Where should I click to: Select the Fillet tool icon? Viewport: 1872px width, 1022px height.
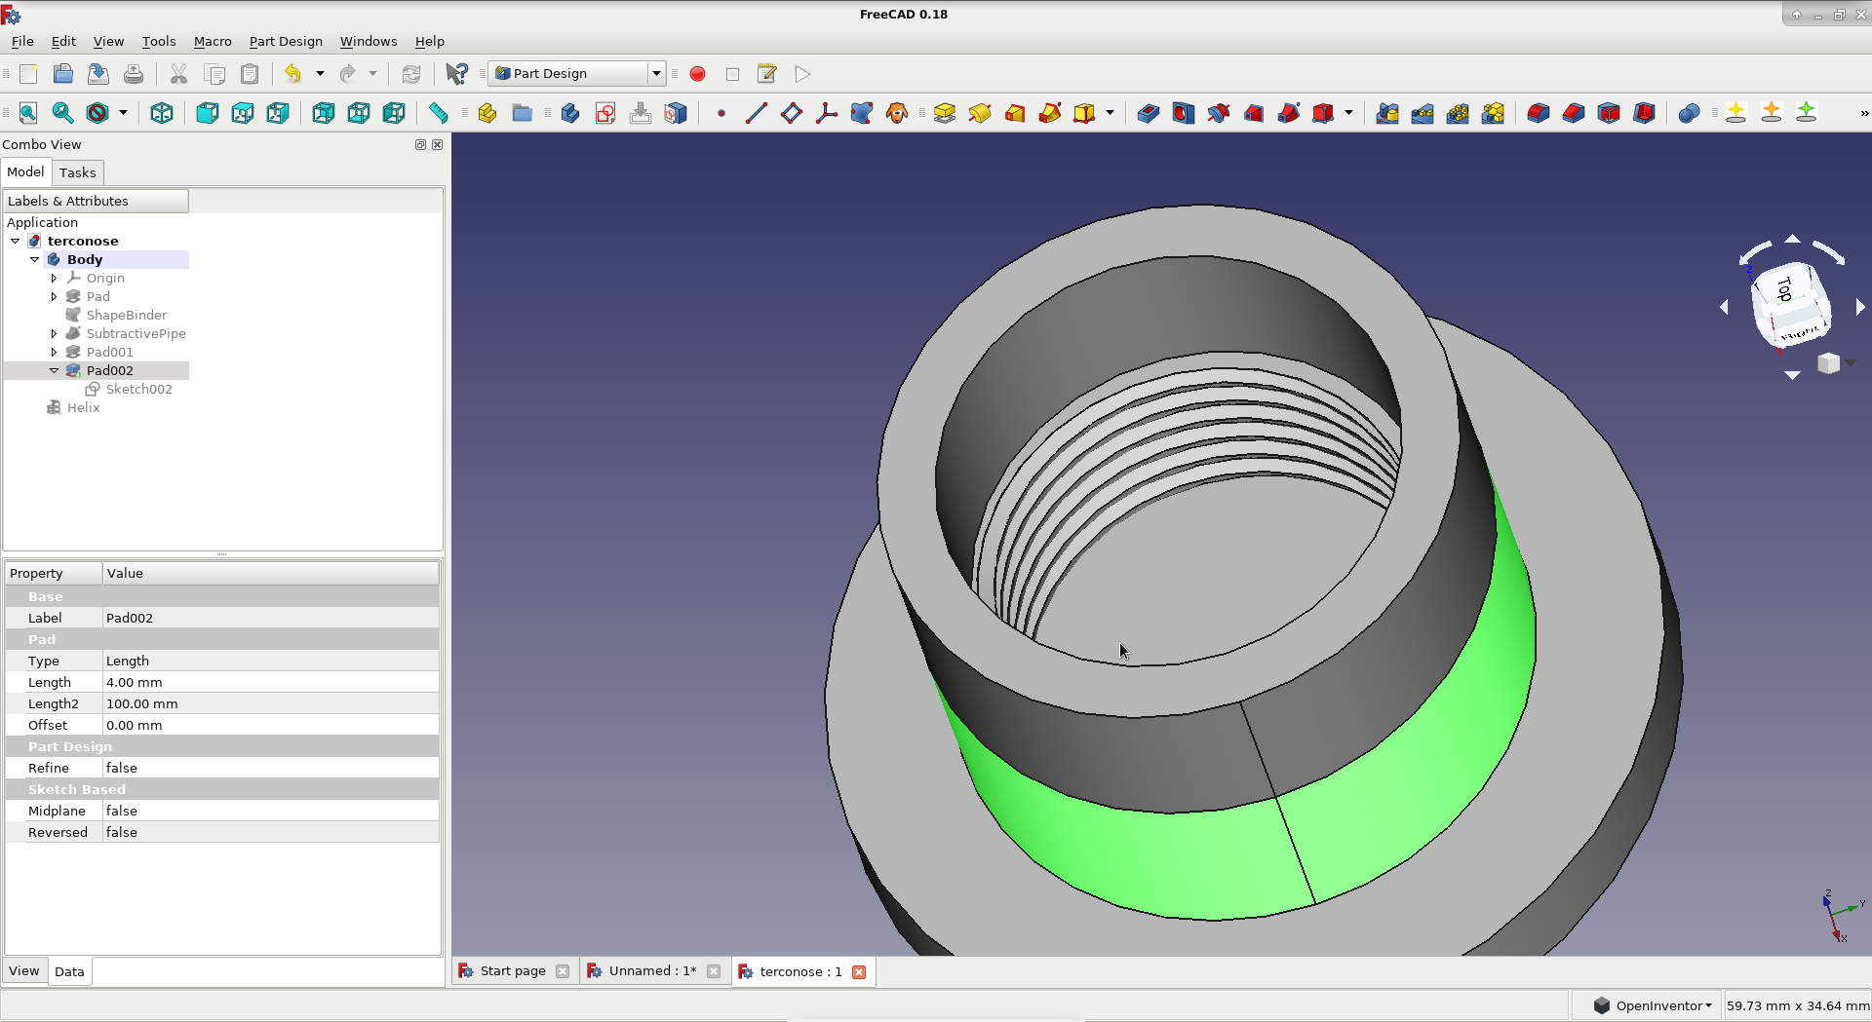pyautogui.click(x=1538, y=113)
